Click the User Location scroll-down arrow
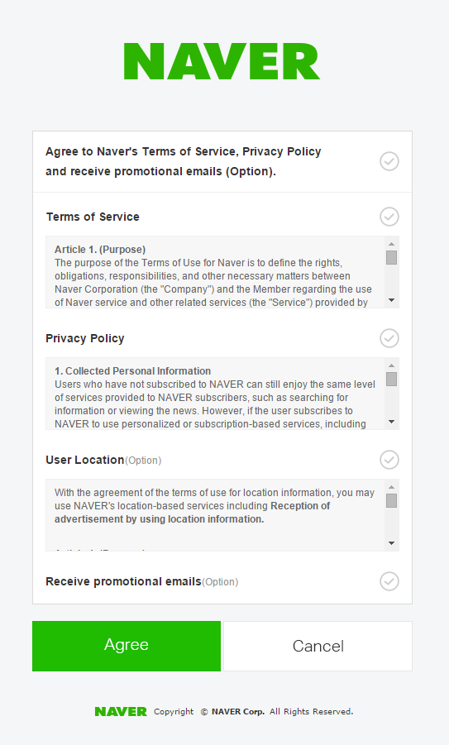The height and width of the screenshot is (745, 449). tap(391, 543)
